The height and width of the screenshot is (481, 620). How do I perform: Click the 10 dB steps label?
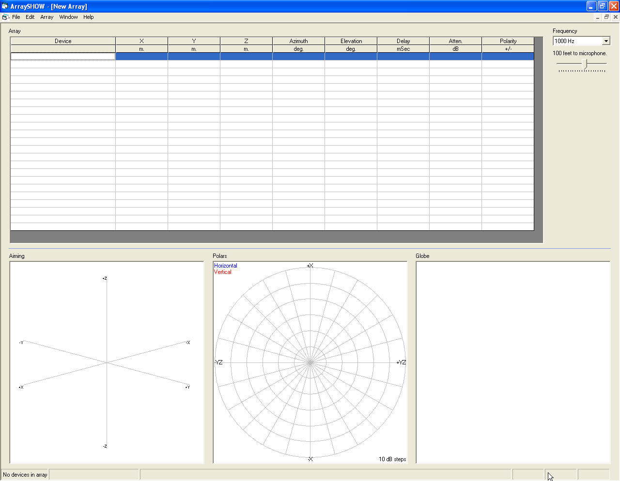[x=392, y=459]
